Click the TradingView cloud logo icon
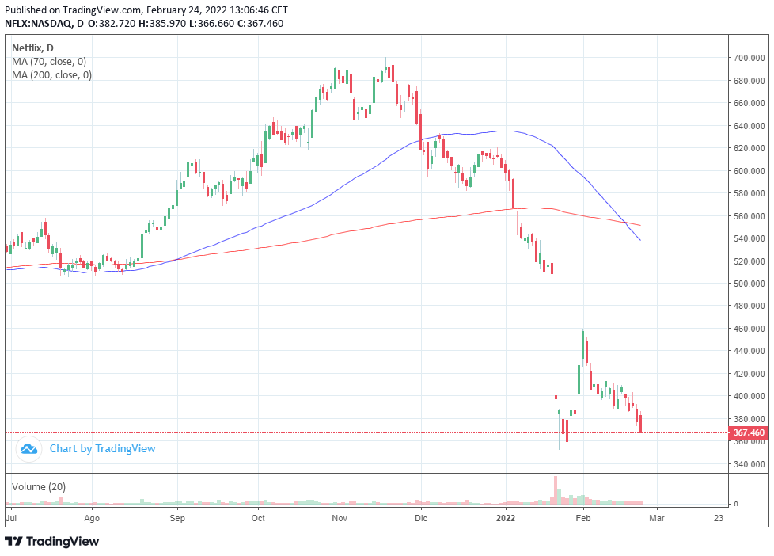Image resolution: width=774 pixels, height=556 pixels. (28, 449)
